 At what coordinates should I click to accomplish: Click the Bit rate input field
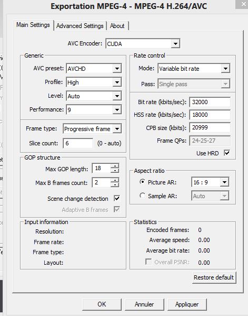click(x=210, y=102)
